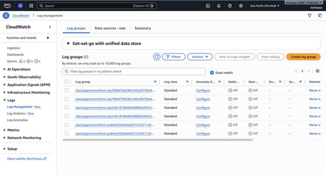The width and height of the screenshot is (326, 175).
Task: Refresh the log groups list
Action: [x=157, y=57]
